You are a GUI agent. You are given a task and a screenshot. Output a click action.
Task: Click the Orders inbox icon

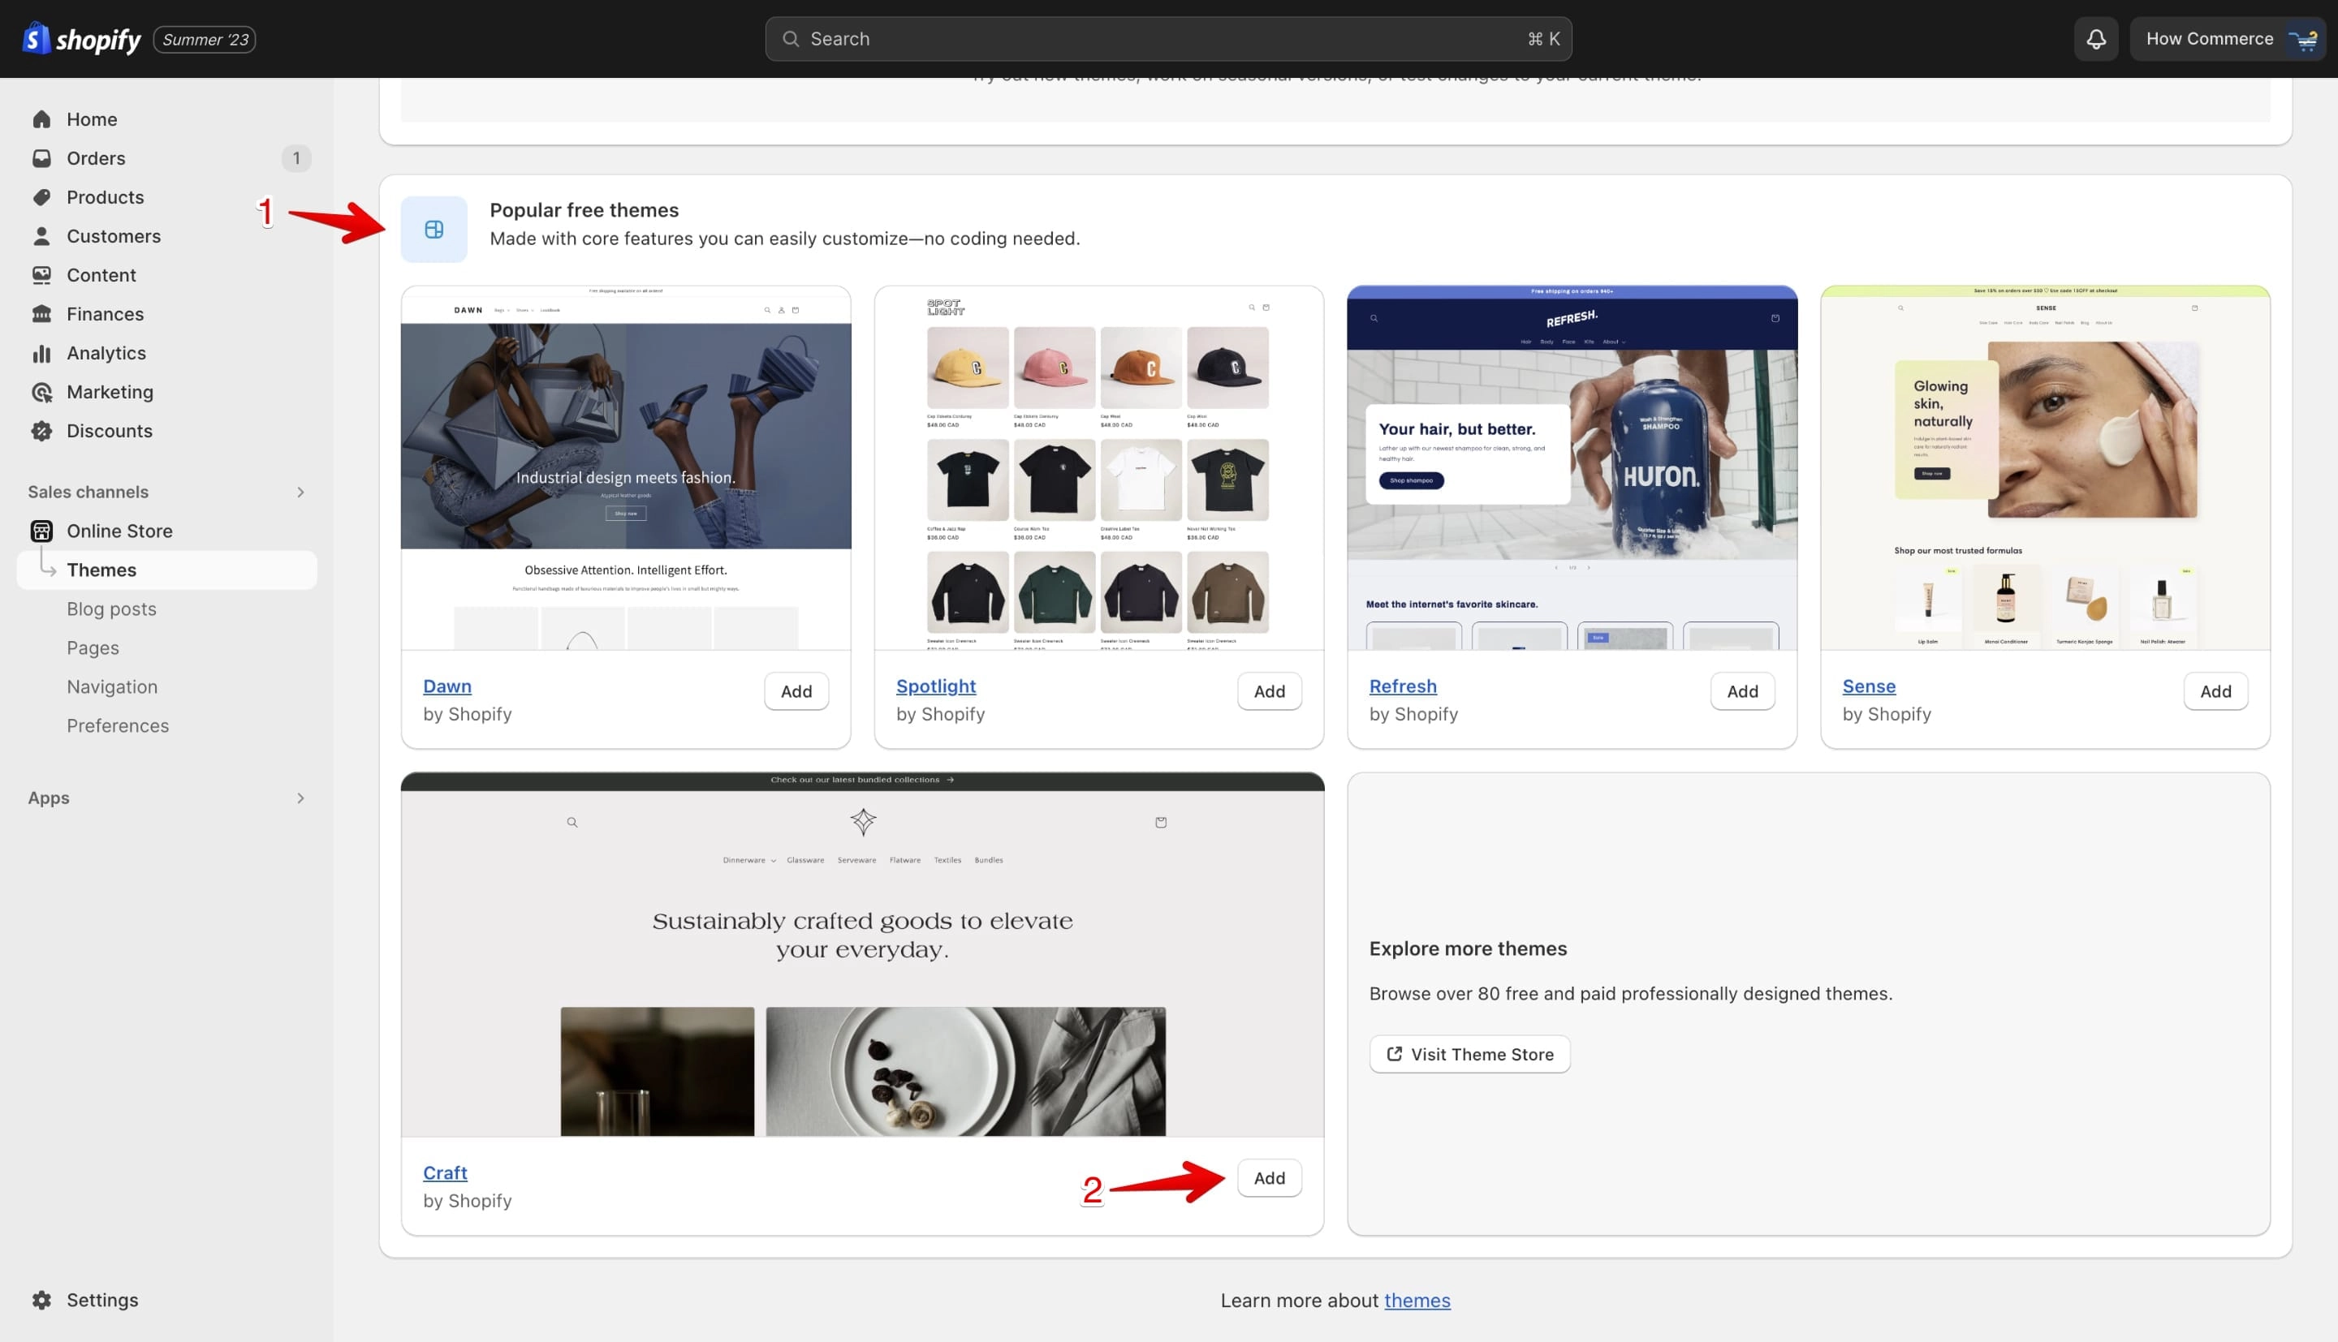click(x=41, y=157)
